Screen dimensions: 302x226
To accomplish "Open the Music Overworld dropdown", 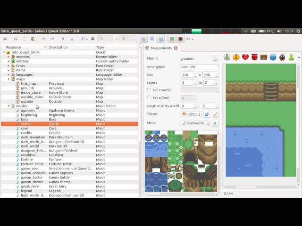I will pyautogui.click(x=195, y=123).
